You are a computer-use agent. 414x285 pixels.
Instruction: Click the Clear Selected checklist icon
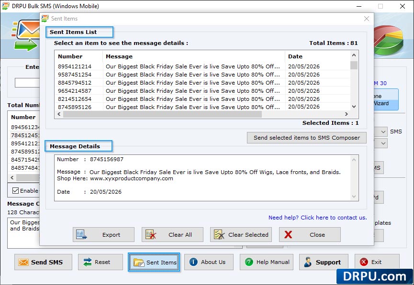[x=219, y=234]
